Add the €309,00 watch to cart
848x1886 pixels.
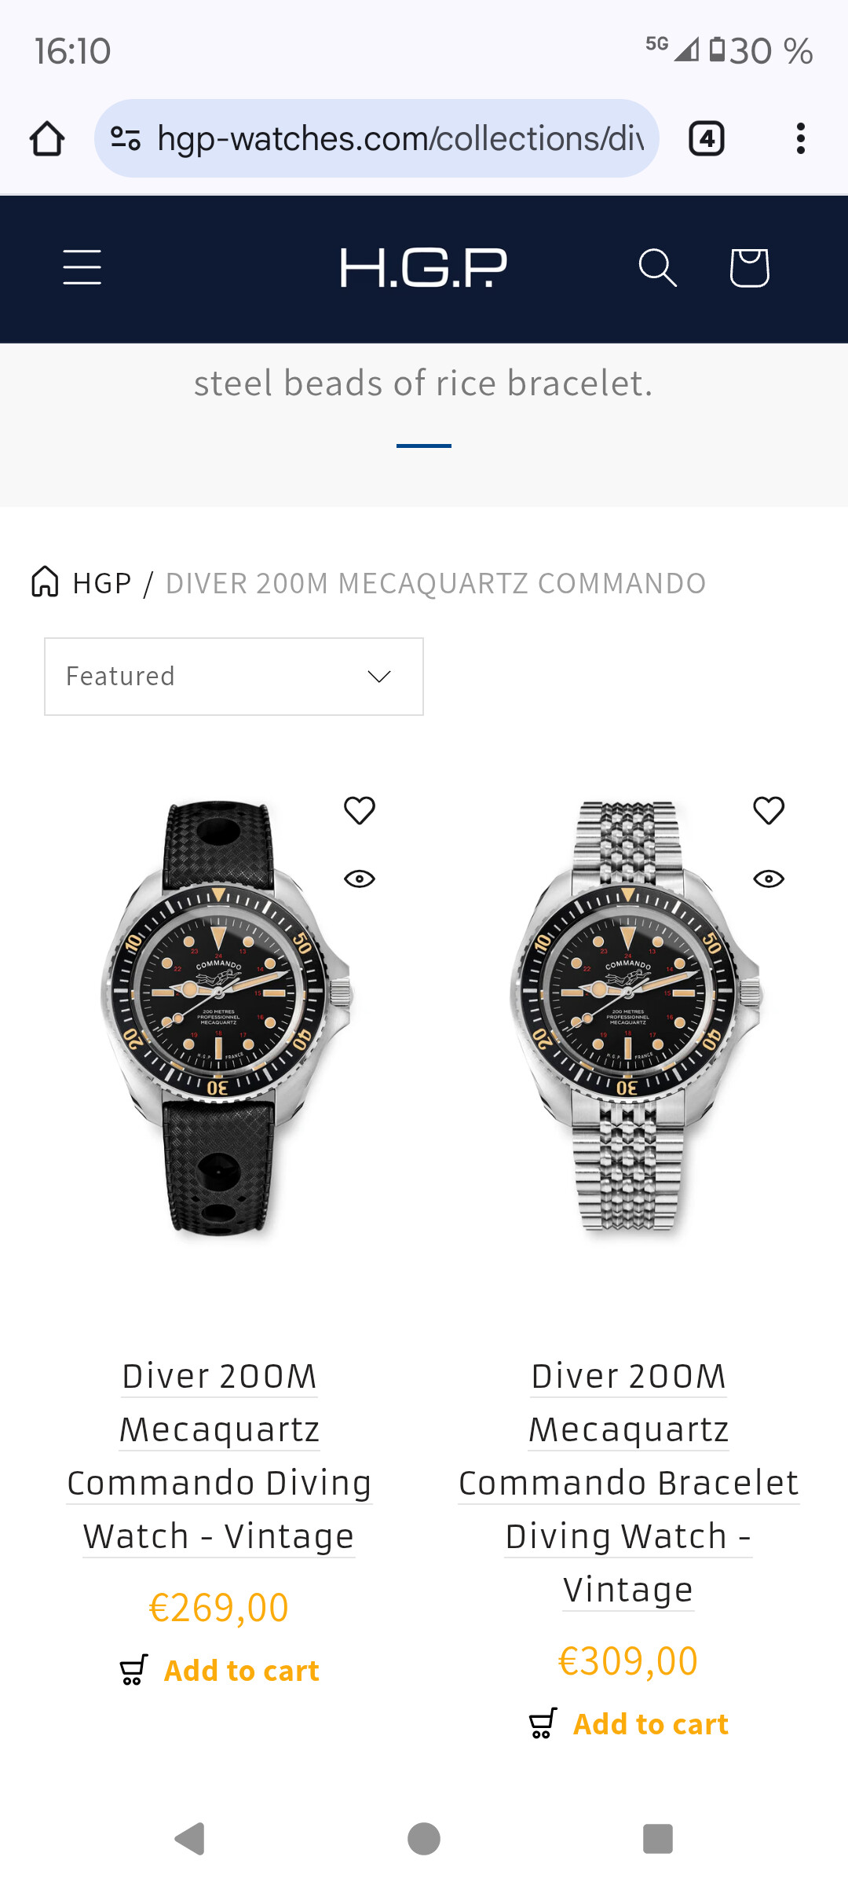pyautogui.click(x=629, y=1724)
